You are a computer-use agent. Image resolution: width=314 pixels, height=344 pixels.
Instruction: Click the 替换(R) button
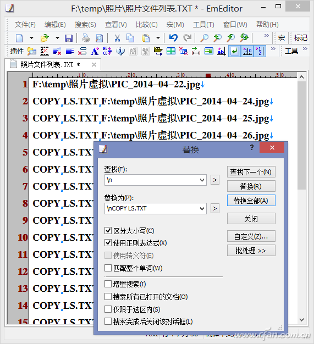(x=251, y=186)
